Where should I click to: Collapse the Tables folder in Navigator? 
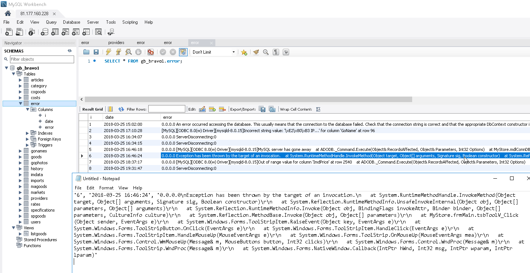pyautogui.click(x=14, y=74)
